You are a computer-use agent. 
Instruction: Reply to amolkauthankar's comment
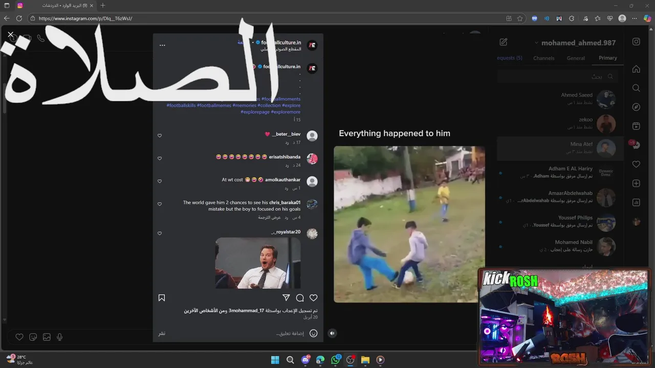(287, 188)
